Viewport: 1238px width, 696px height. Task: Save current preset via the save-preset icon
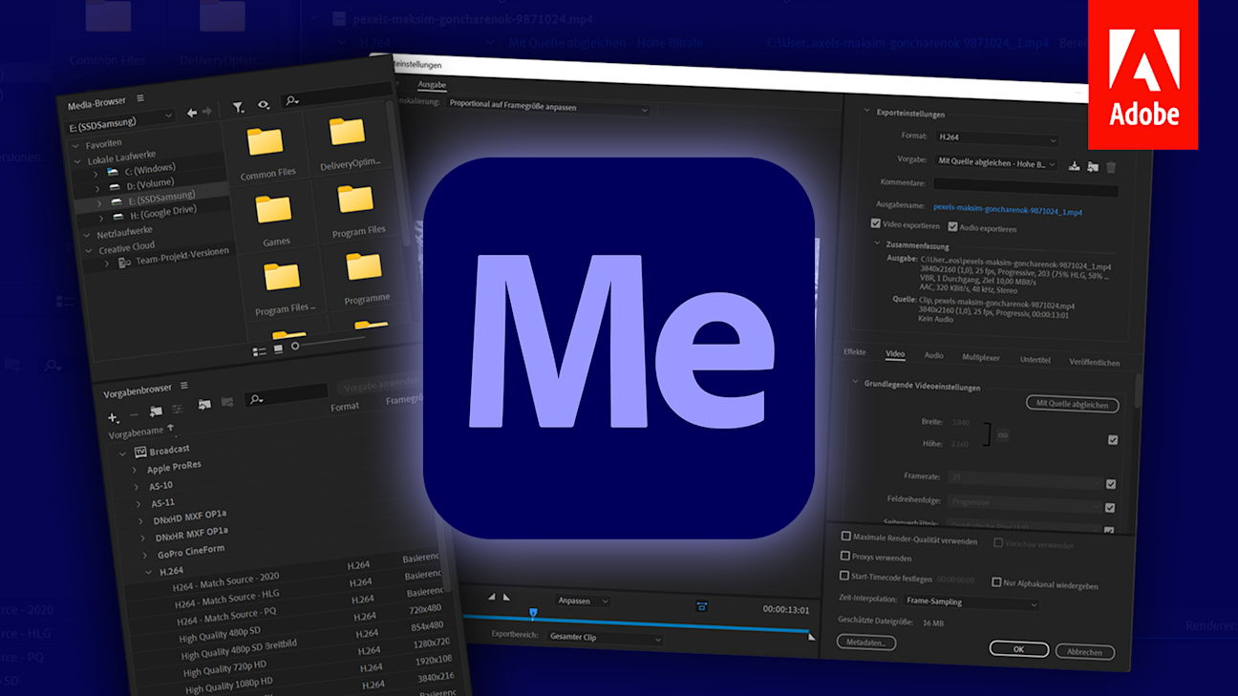point(1076,165)
